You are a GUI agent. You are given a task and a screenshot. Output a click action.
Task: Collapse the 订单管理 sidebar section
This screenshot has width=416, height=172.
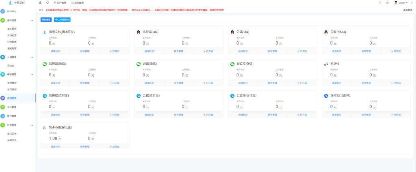(x=32, y=125)
